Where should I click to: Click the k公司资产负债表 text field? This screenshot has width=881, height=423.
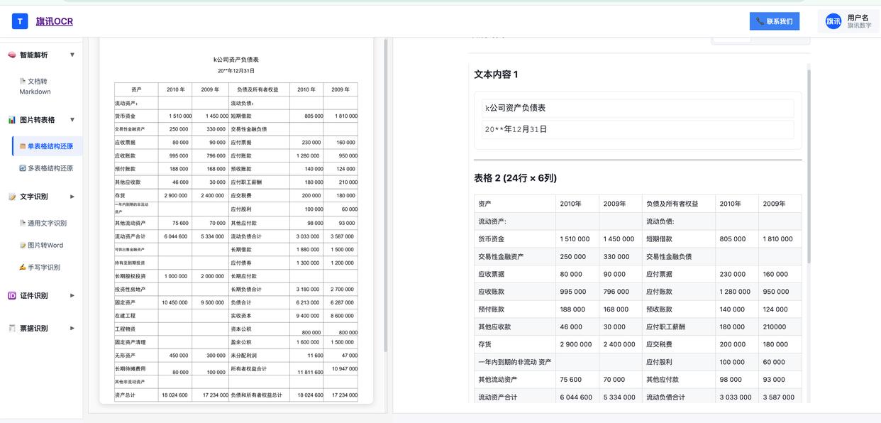[638, 108]
